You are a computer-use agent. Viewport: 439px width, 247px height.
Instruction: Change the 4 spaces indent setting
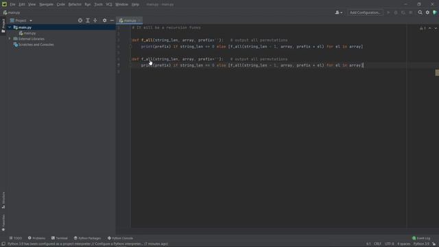click(x=403, y=244)
